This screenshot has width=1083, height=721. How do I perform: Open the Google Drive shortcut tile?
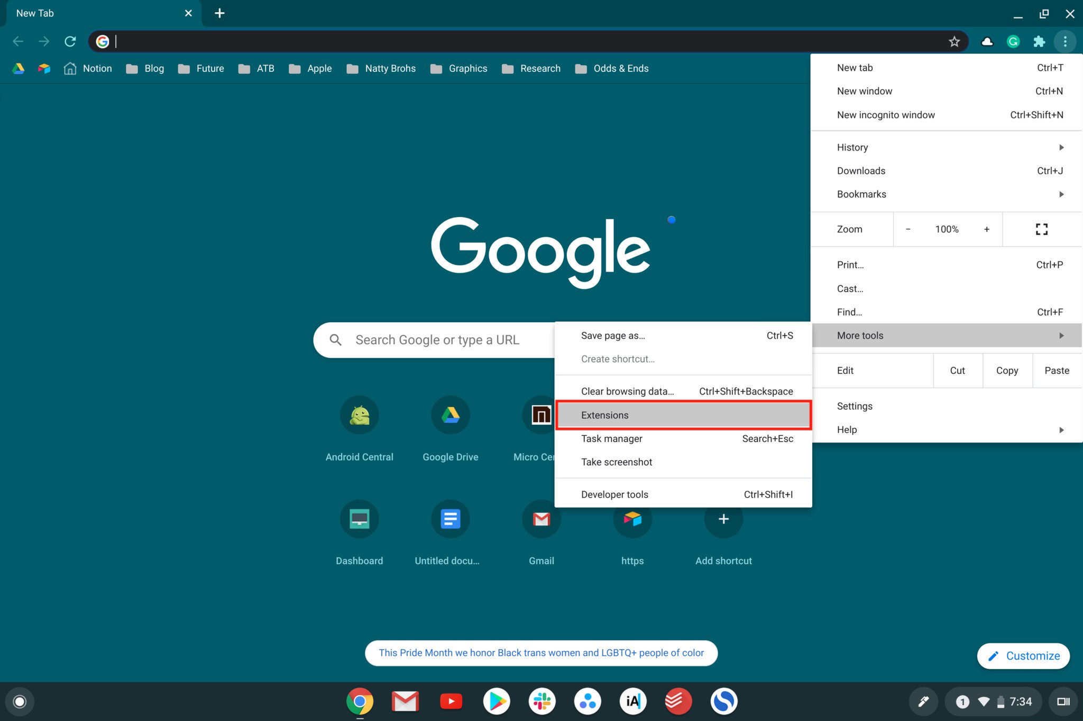pyautogui.click(x=451, y=428)
